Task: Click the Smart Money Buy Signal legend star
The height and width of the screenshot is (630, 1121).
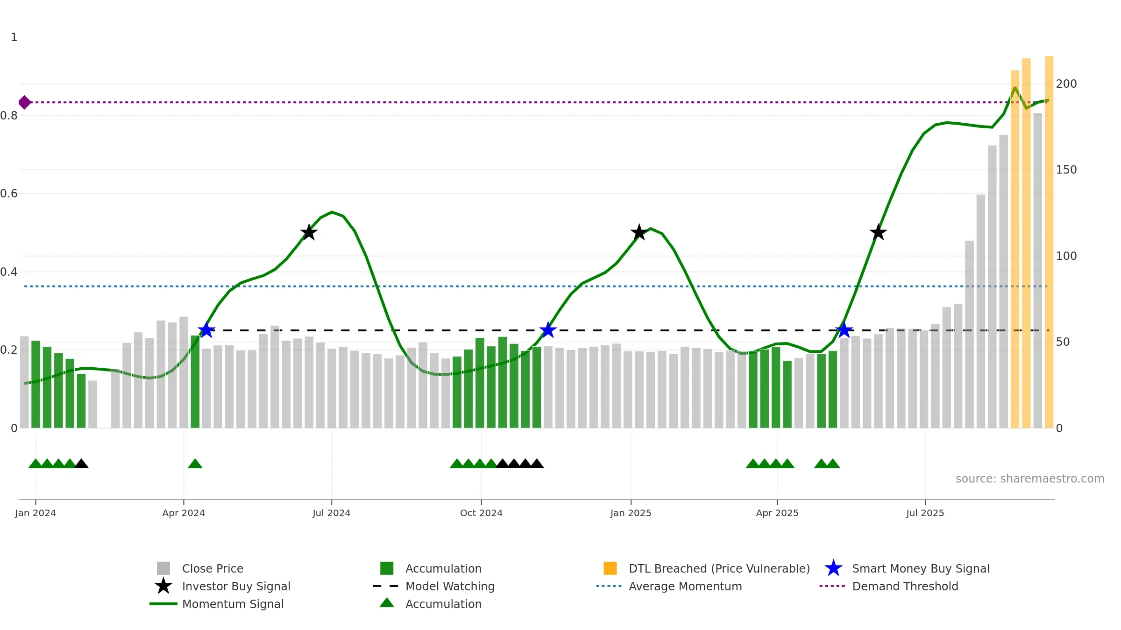Action: pos(833,568)
